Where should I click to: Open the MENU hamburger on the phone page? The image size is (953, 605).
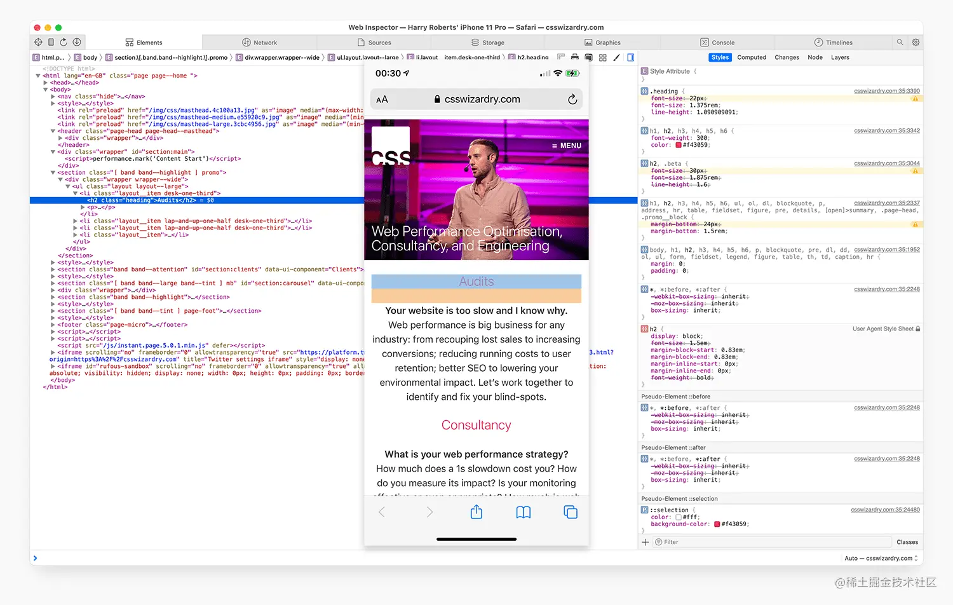pos(567,146)
